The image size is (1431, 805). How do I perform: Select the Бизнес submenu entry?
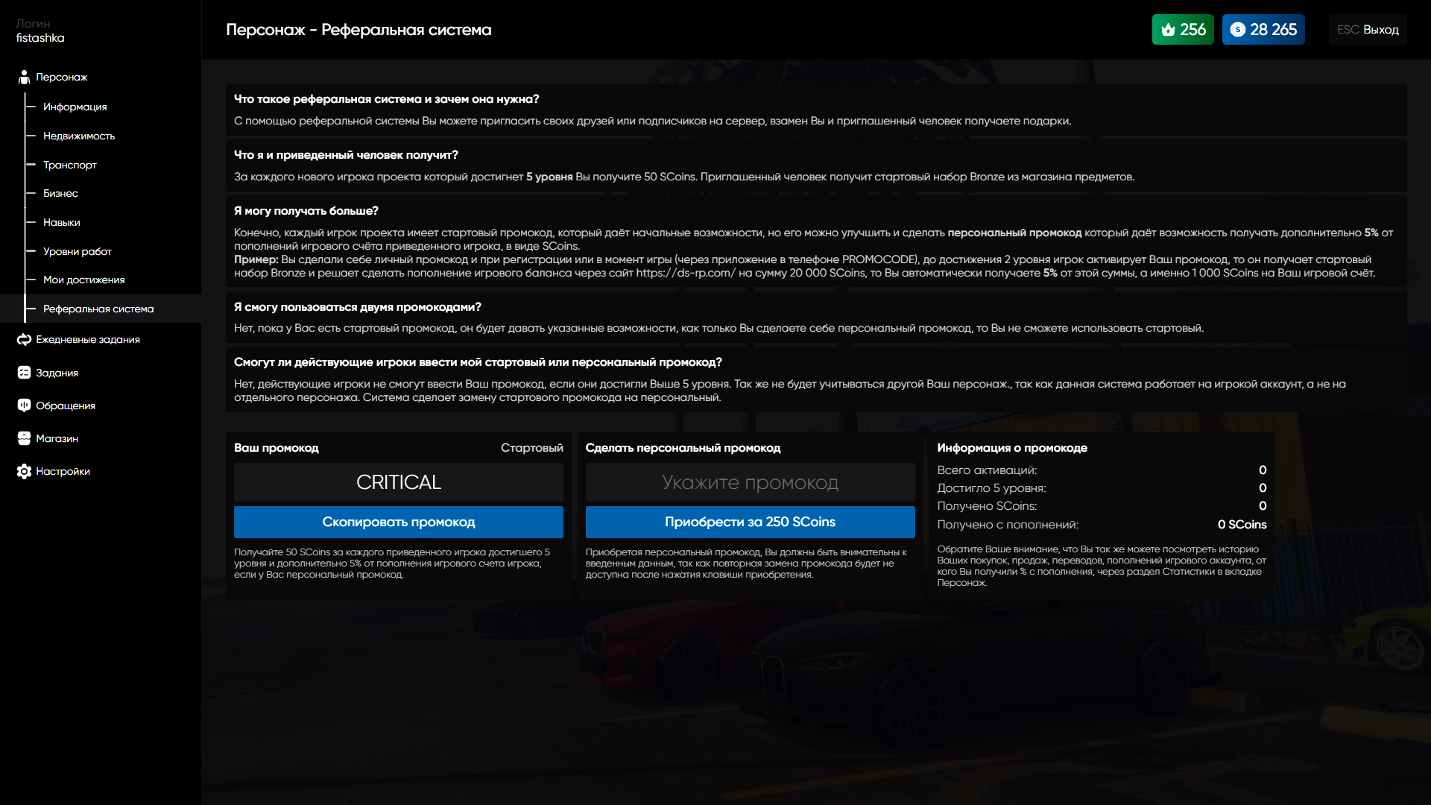60,193
